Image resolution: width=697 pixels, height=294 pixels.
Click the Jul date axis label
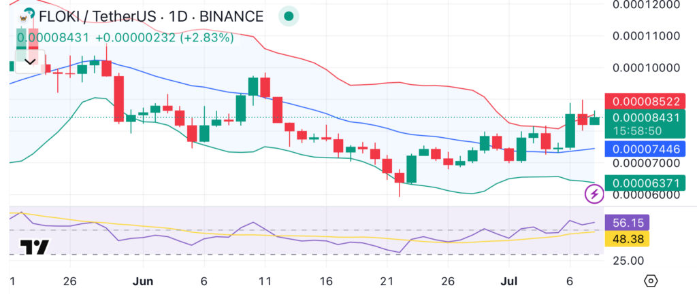click(509, 281)
